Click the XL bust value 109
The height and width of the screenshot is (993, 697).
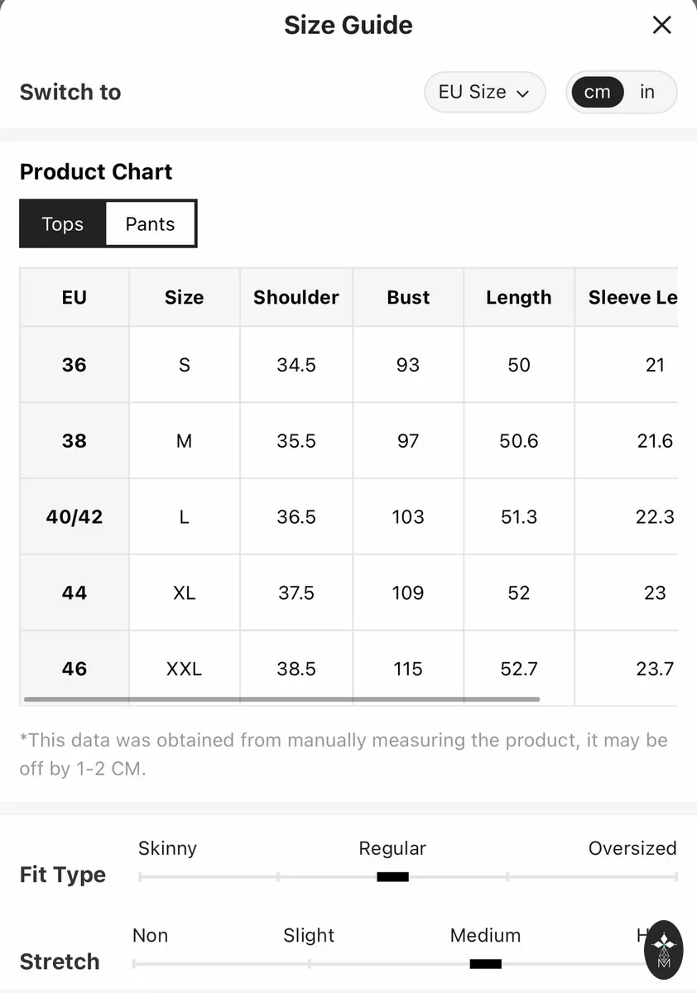tap(408, 593)
